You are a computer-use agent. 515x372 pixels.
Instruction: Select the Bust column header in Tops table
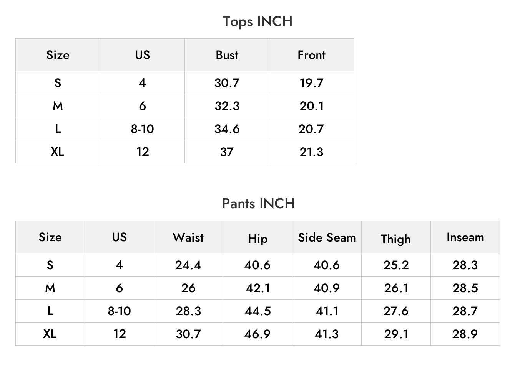coord(227,55)
